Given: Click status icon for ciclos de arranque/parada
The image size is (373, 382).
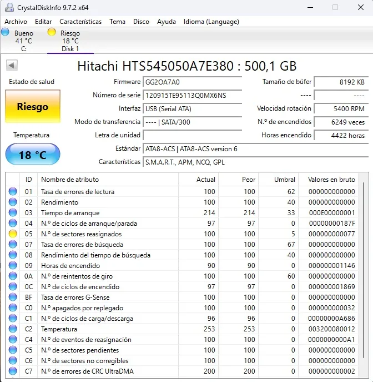Looking at the screenshot, I should [13, 223].
